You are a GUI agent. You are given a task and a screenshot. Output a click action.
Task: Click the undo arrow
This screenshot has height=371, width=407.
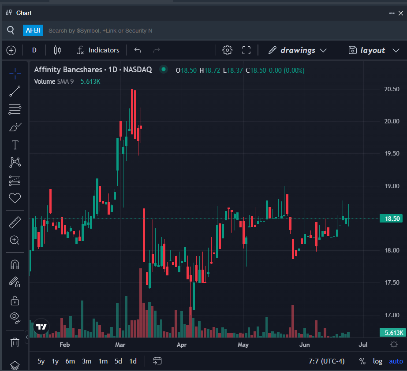(x=138, y=50)
